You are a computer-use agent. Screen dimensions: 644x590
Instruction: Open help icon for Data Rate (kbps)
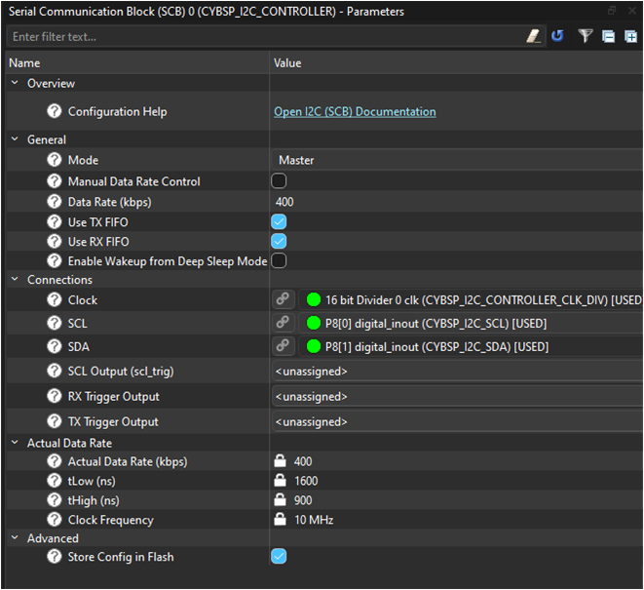(55, 202)
